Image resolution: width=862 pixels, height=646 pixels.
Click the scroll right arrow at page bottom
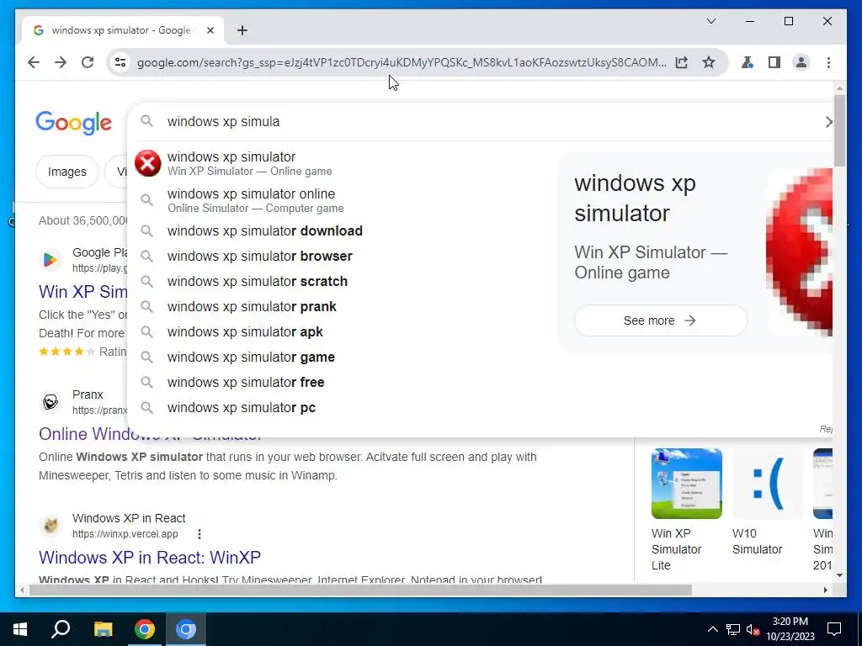(x=825, y=590)
